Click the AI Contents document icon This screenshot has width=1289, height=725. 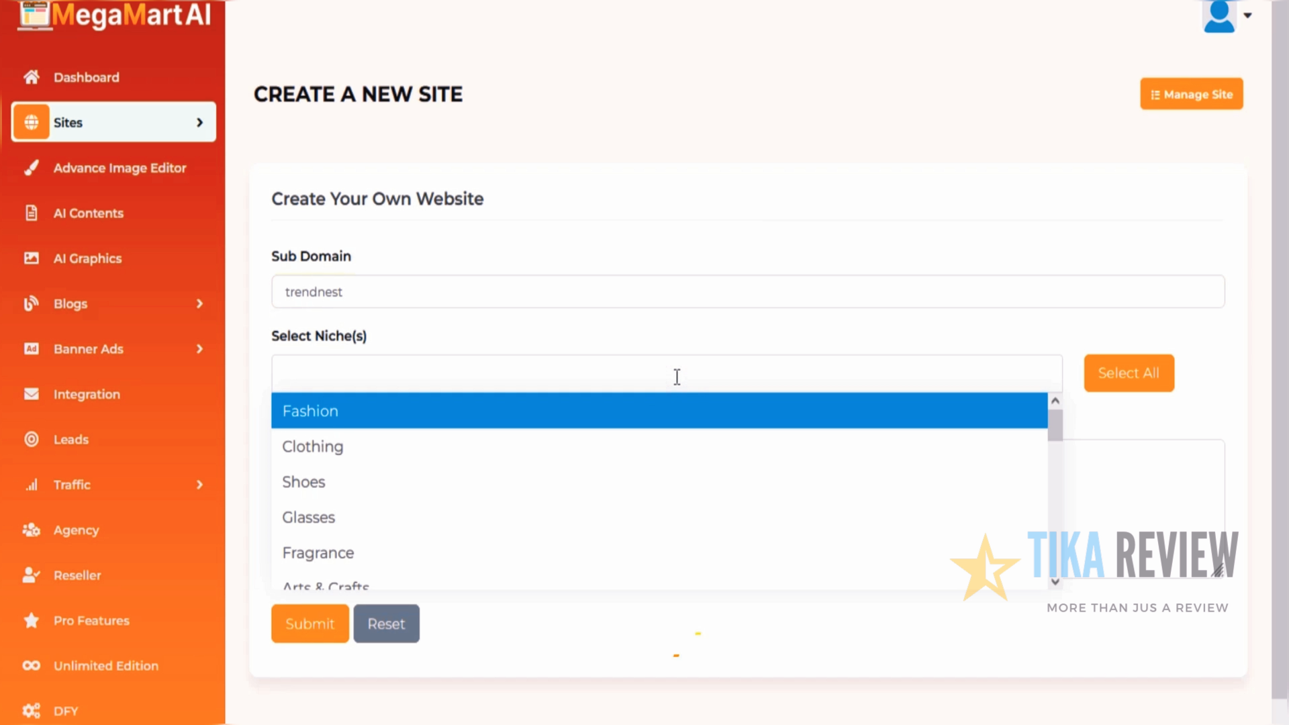(32, 213)
